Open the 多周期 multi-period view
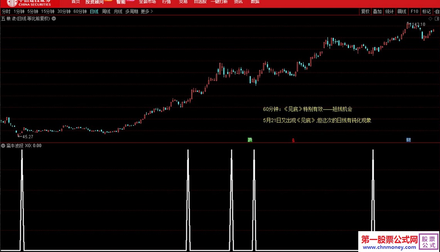 coord(131,12)
